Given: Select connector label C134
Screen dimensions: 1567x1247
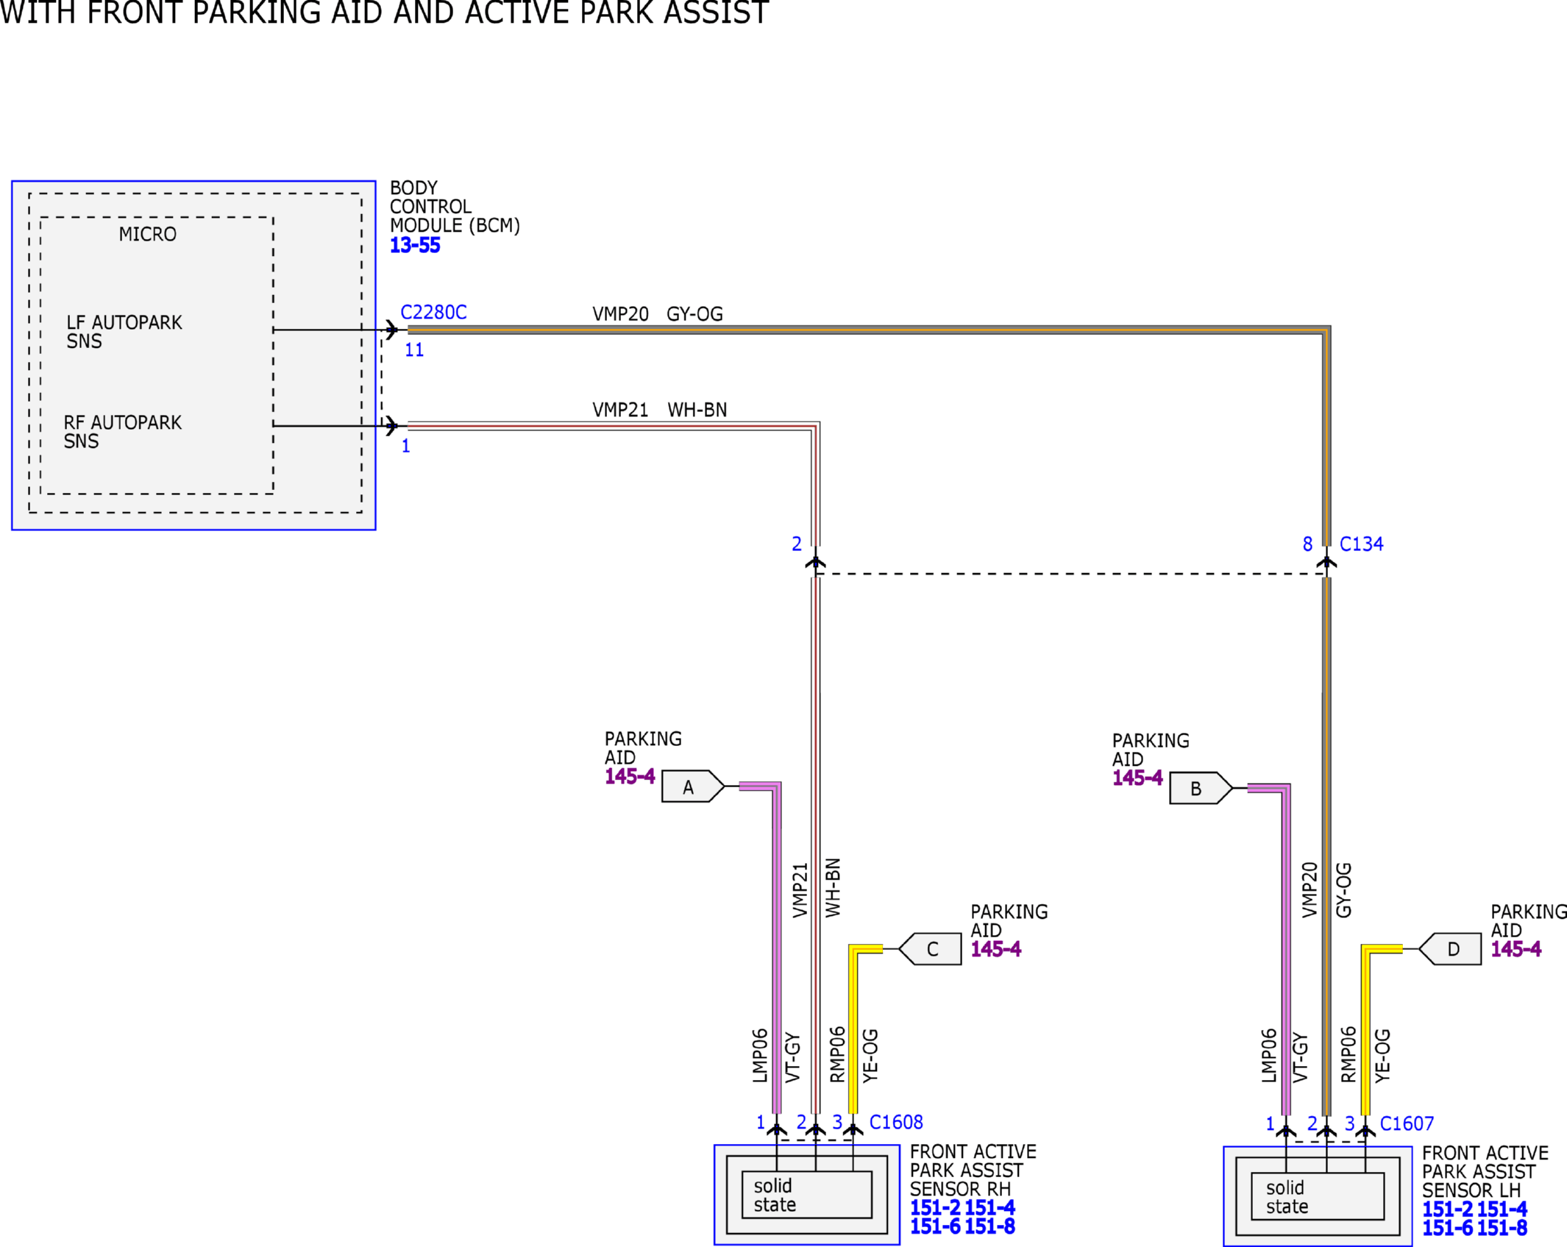Looking at the screenshot, I should pos(1361,544).
